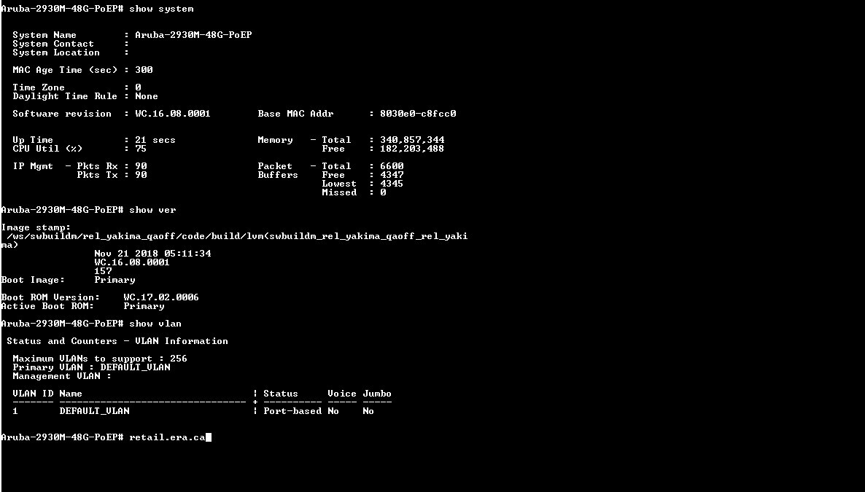
Task: Select software revision WC.16.08.0001 in show system
Action: click(x=173, y=114)
